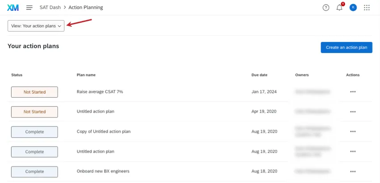Screen dimensions: 380x183
Task: Click the XM logo icon
Action: point(13,8)
